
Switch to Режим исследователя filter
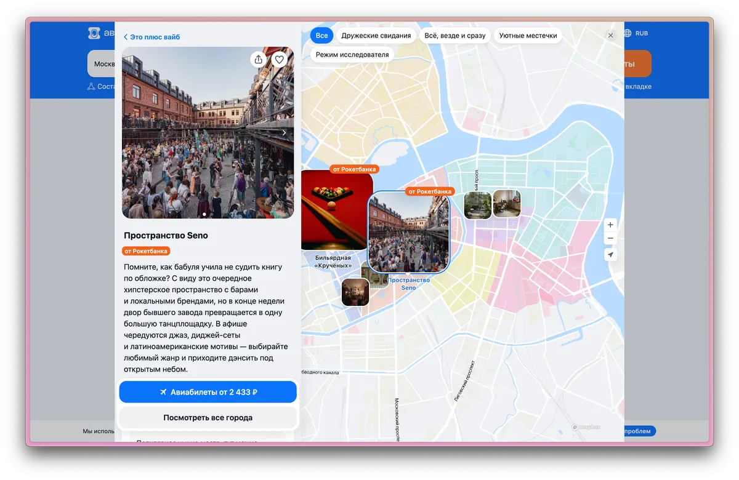352,55
